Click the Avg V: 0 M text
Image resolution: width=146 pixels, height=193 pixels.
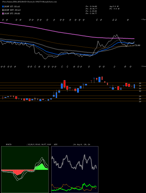(114, 6)
